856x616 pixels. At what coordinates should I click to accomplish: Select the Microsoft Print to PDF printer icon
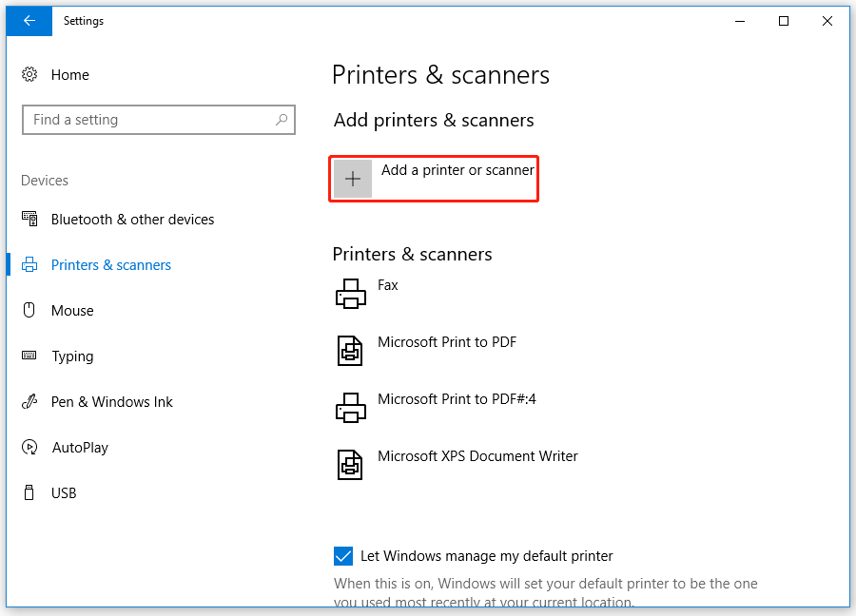[x=351, y=350]
